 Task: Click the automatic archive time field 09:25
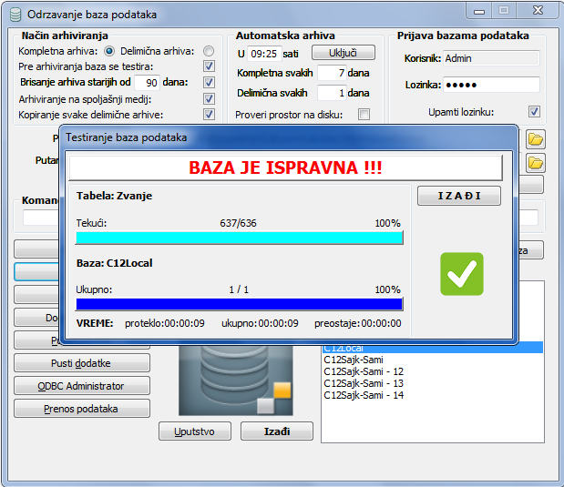(x=263, y=54)
